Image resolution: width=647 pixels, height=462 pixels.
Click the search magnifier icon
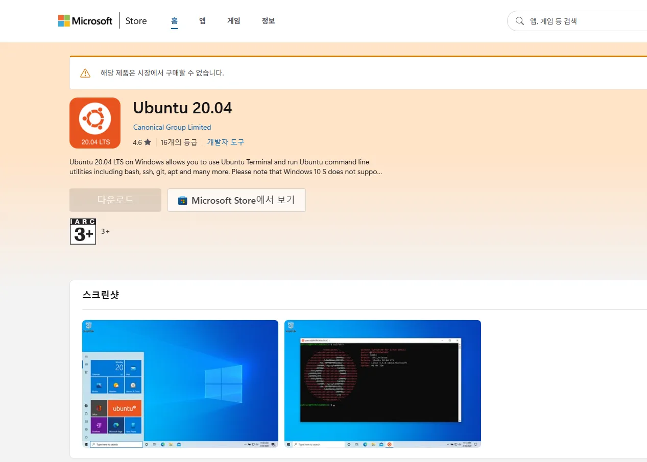click(520, 21)
